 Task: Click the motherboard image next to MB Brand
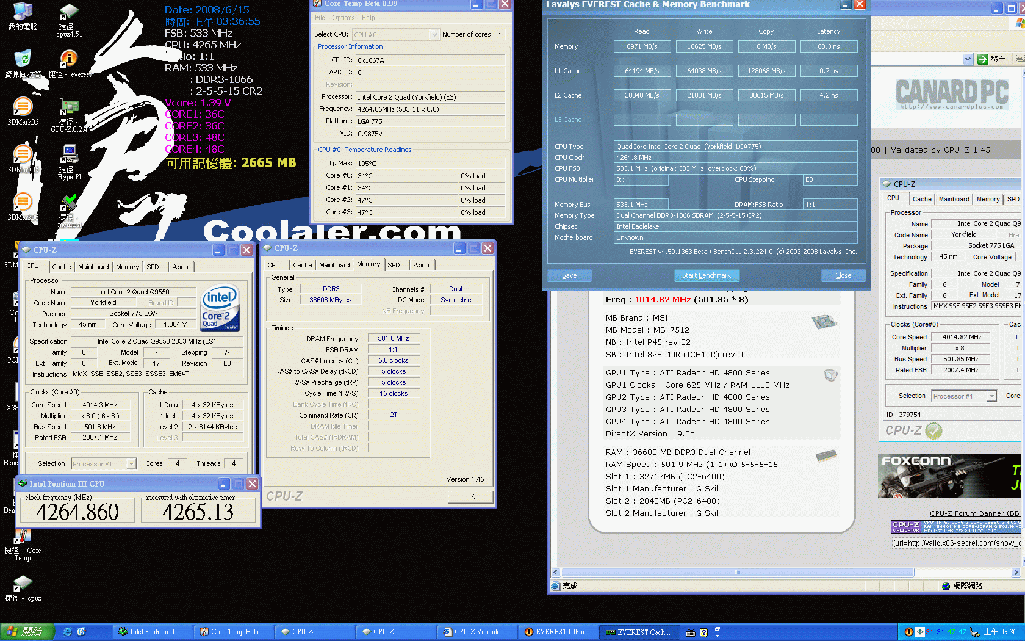[824, 320]
